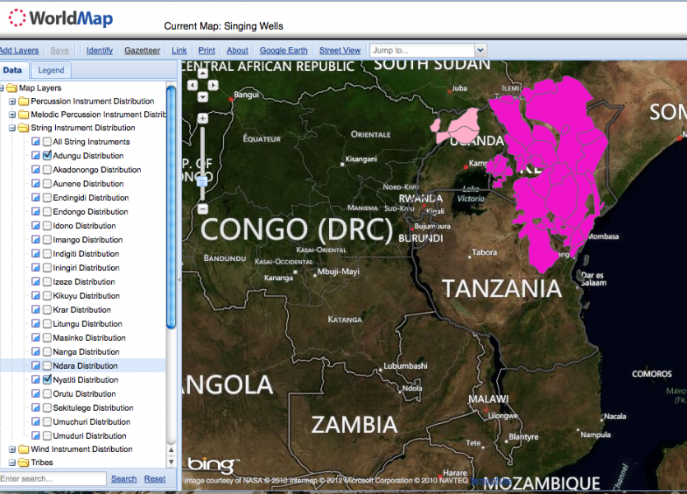Click the Litungu Distribution layer icon
Image resolution: width=687 pixels, height=494 pixels.
[36, 324]
